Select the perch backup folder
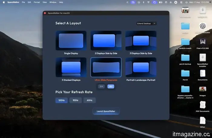 [x=185, y=59]
